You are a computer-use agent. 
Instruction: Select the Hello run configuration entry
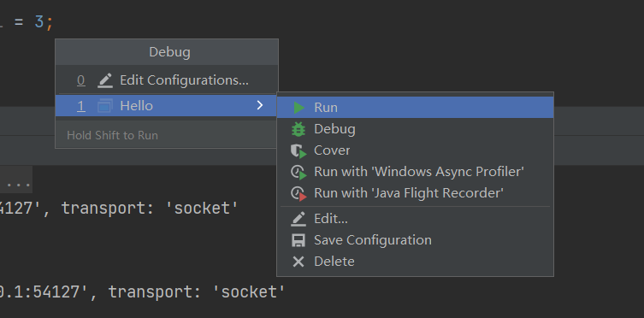(x=166, y=106)
